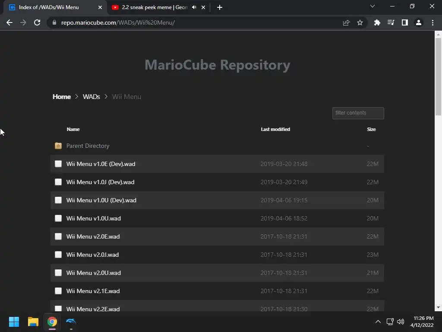
Task: Go to the WADs breadcrumb
Action: pos(92,96)
